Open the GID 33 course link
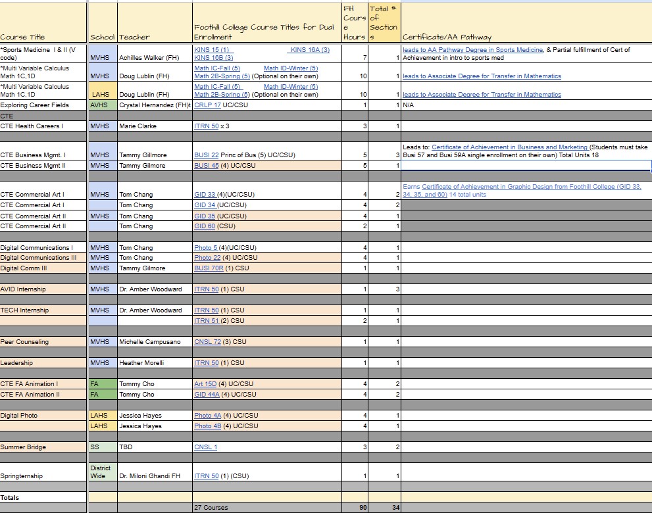652x513 pixels. click(205, 195)
